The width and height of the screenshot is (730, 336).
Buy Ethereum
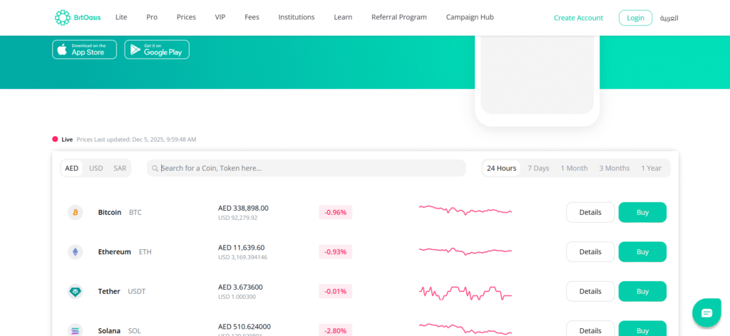[x=642, y=252]
